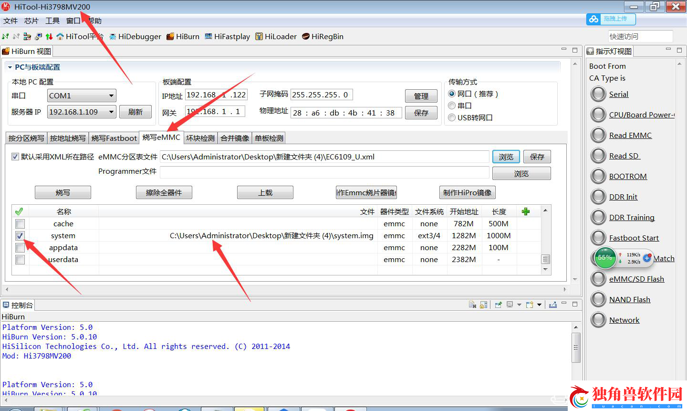687x411 pixels.
Task: Collapse the PC与板端配置 section
Action: tap(9, 67)
